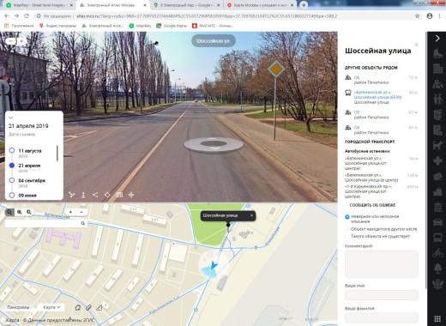Collapse the date panel with the chevron
446x326 pixels.
pyautogui.click(x=11, y=118)
